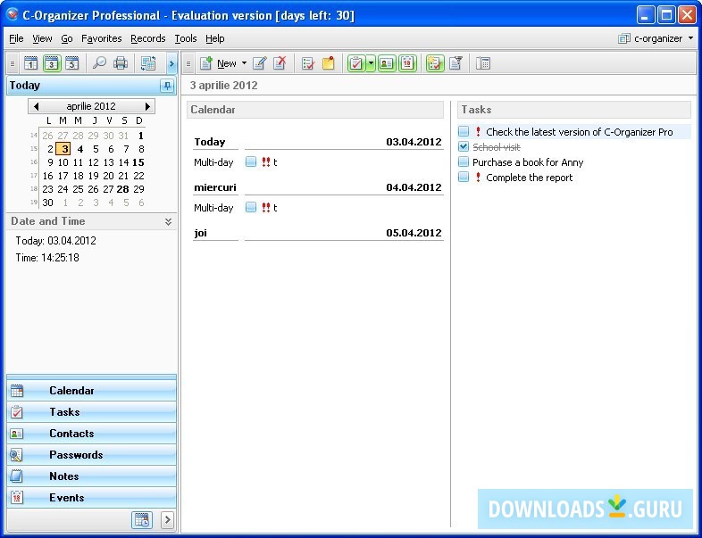
Task: Open the Tasks section in navigation pane
Action: (91, 412)
